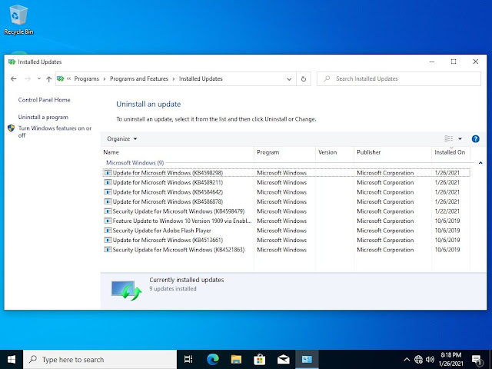The image size is (492, 369).
Task: Open Mail app from the taskbar
Action: (284, 359)
